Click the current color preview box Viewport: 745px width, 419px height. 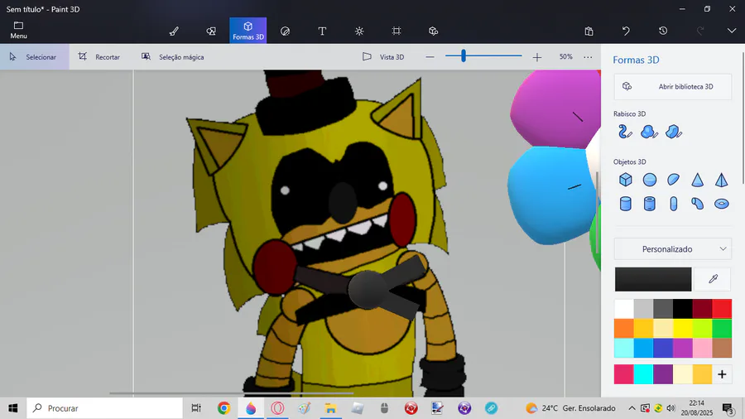coord(653,279)
